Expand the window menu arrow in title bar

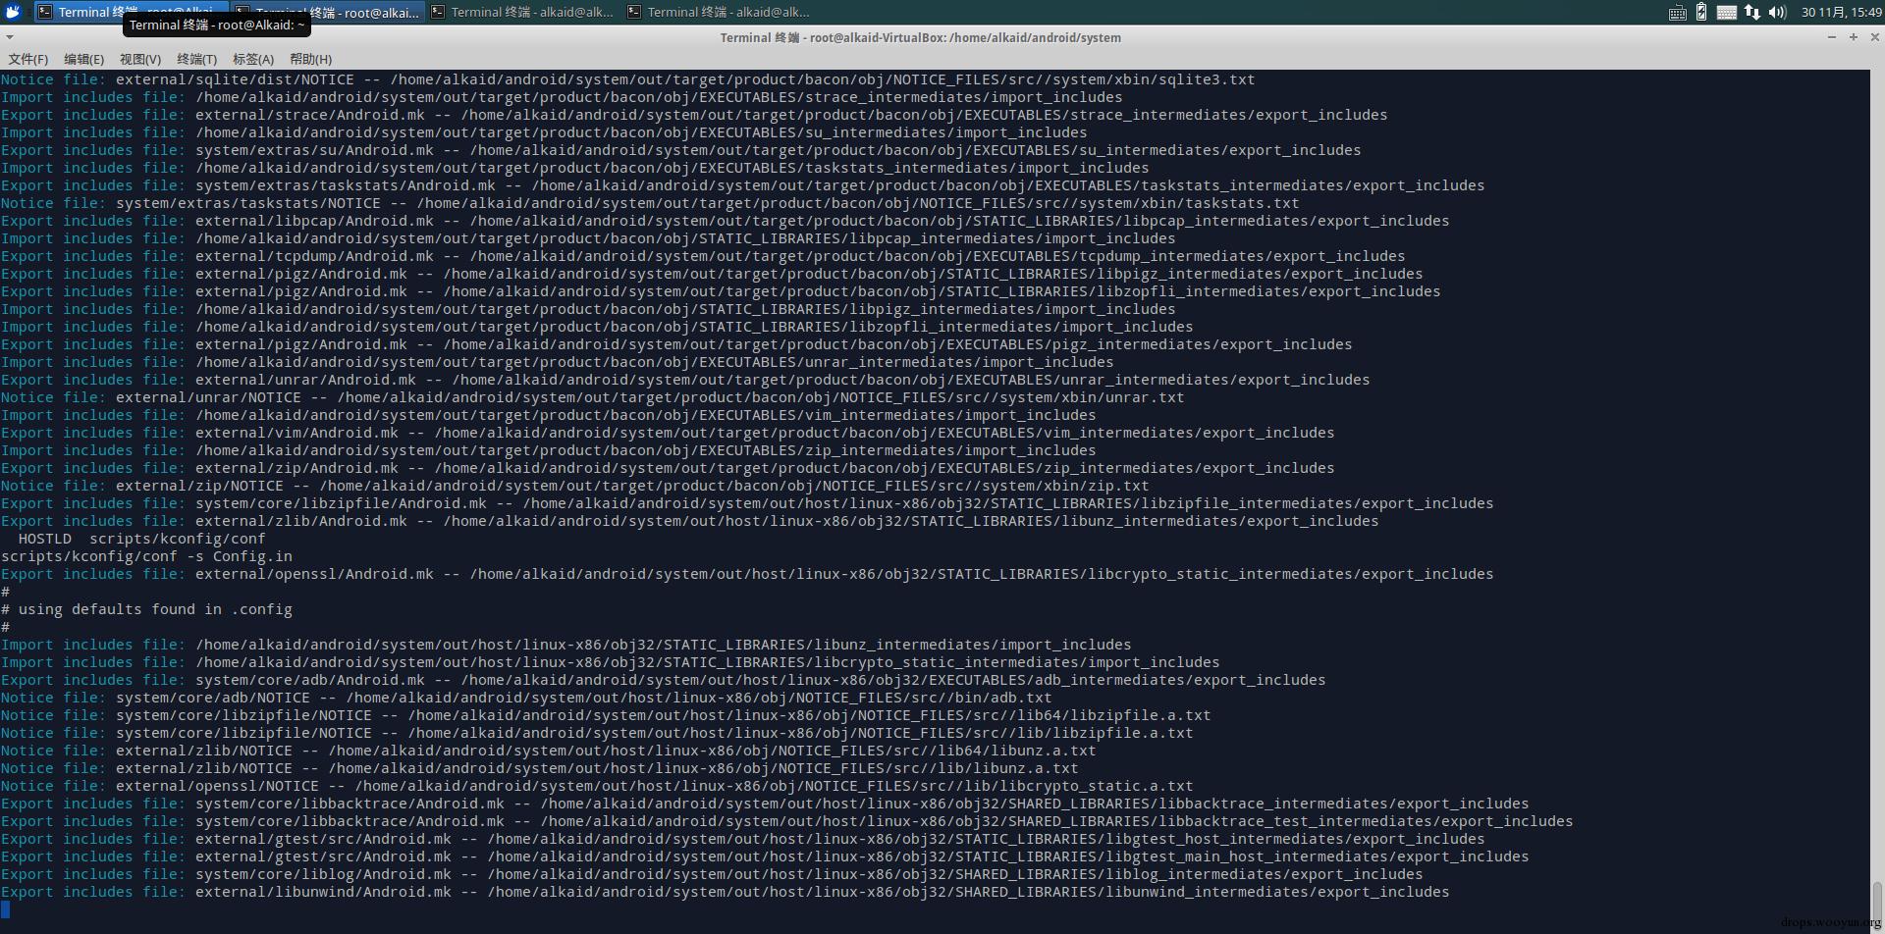point(10,37)
